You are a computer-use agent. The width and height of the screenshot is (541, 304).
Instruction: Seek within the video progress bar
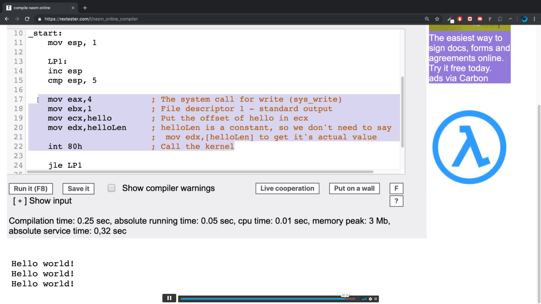tap(269, 299)
